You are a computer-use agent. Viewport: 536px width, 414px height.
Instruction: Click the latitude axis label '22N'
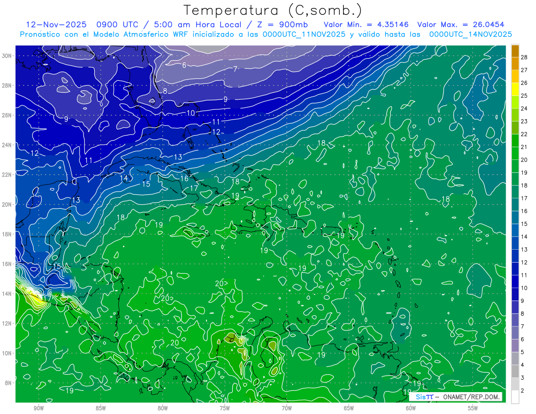click(x=6, y=175)
